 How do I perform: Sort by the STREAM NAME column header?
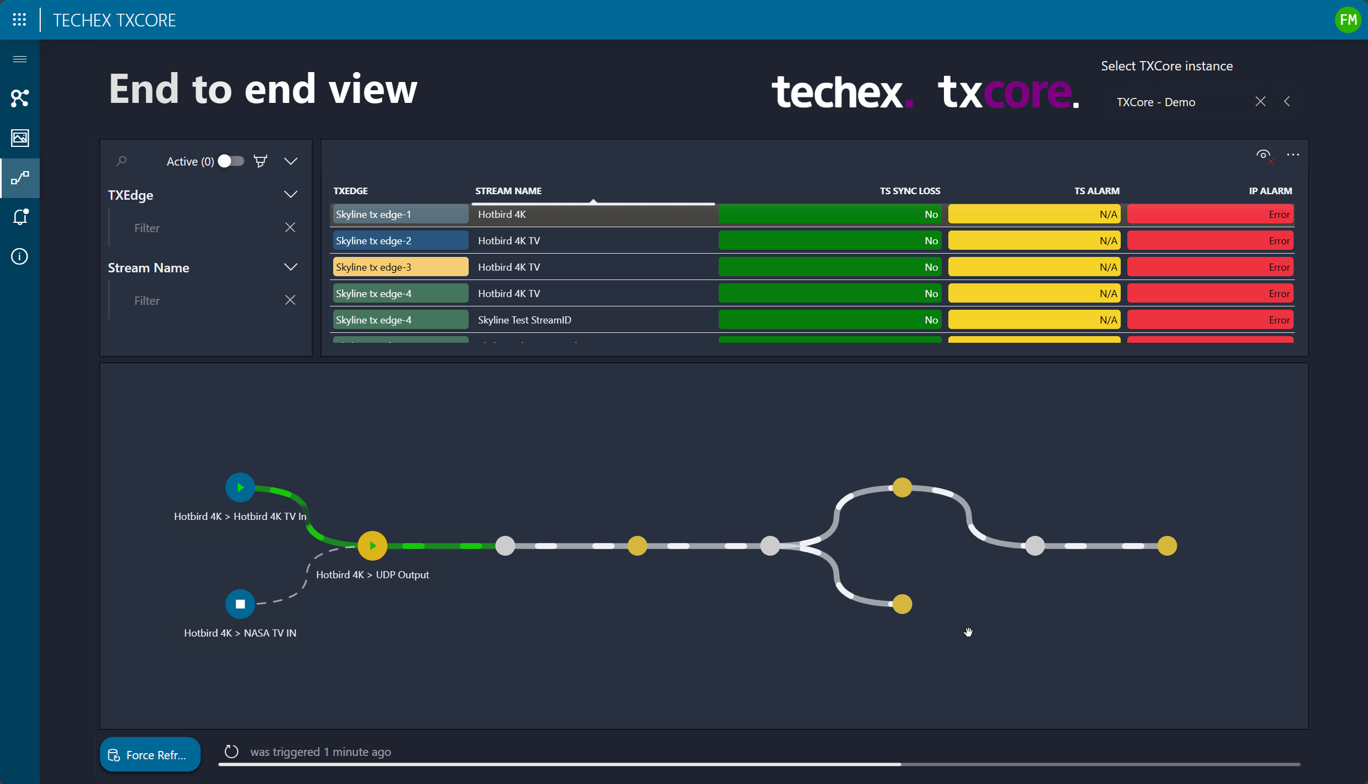[508, 191]
